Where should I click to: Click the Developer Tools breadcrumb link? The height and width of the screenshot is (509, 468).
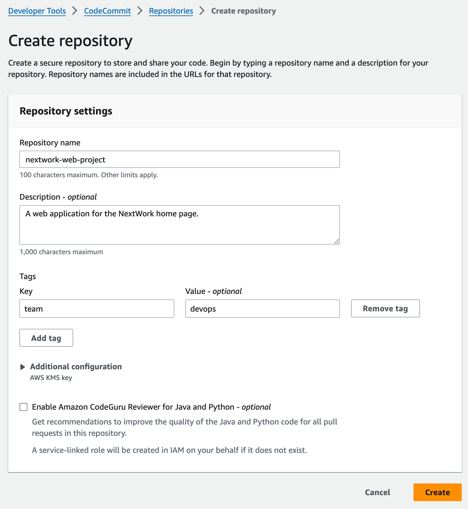tap(37, 11)
